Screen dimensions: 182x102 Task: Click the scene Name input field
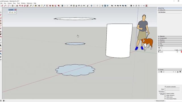tap(172, 89)
